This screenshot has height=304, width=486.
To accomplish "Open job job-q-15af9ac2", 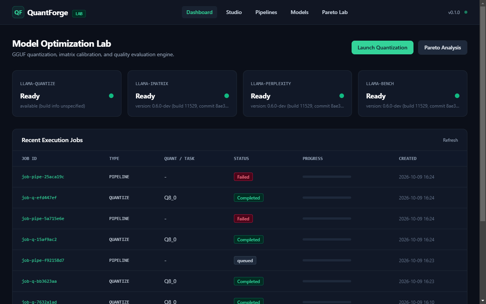I will point(39,239).
